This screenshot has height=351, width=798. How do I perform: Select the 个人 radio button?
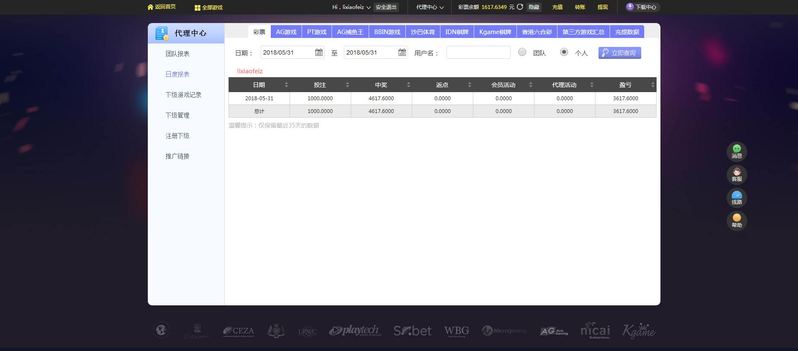point(564,52)
